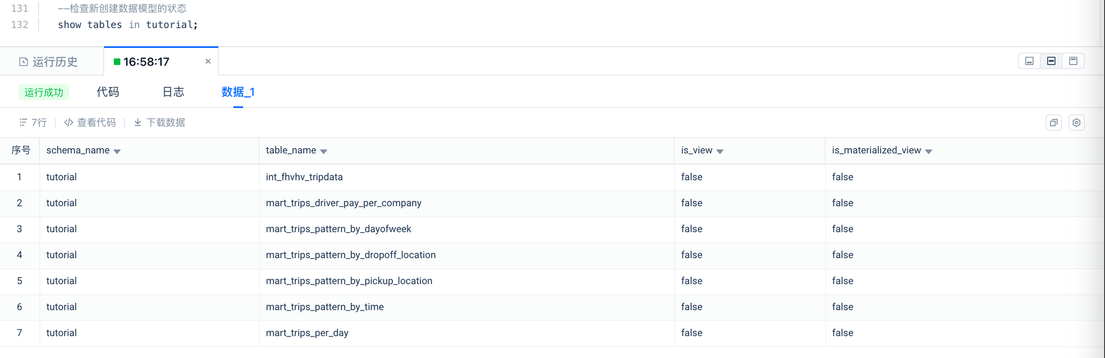Select the int_fhvhv_tripdata table cell
The height and width of the screenshot is (358, 1105).
coord(304,177)
